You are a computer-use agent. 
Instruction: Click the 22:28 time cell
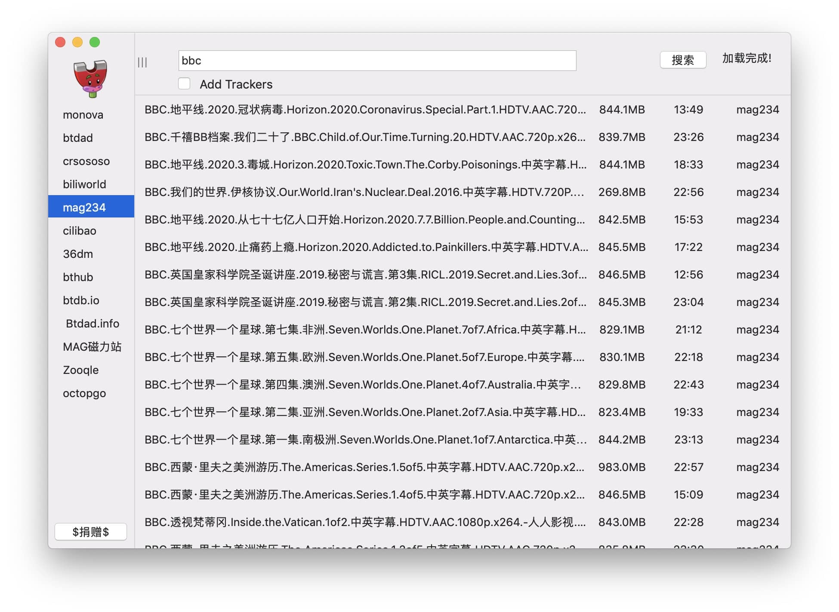[x=688, y=522]
